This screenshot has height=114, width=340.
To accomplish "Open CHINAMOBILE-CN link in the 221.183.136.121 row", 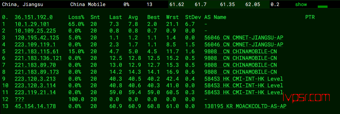I will [240, 58].
